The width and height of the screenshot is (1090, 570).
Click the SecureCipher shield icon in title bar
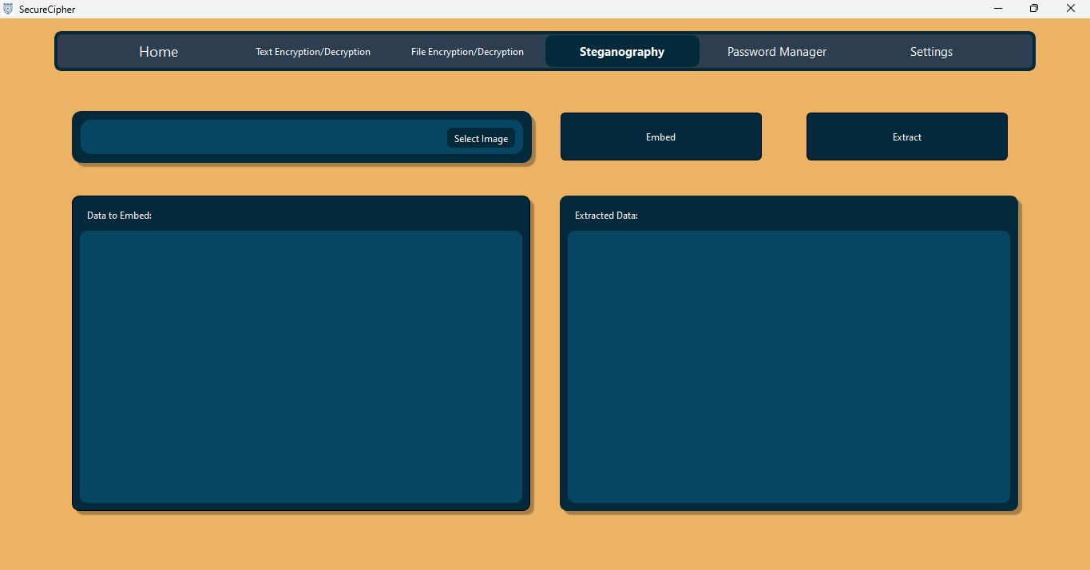pyautogui.click(x=8, y=9)
